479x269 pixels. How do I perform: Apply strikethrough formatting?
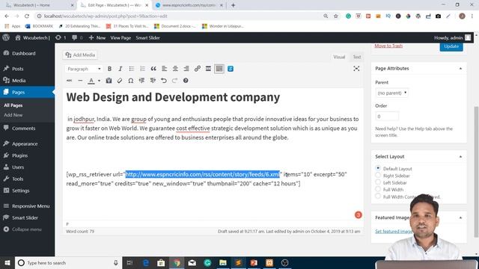(70, 81)
